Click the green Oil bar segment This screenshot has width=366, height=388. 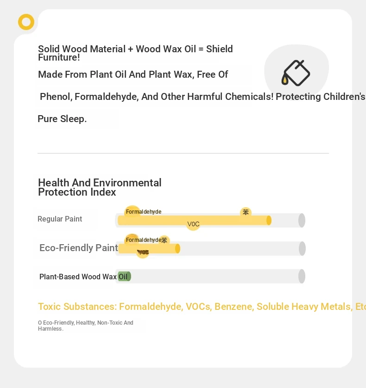coord(124,277)
